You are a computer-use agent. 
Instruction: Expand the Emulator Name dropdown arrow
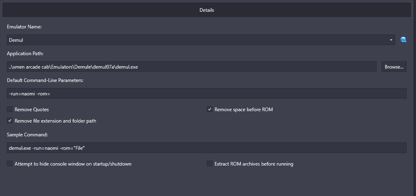point(391,40)
